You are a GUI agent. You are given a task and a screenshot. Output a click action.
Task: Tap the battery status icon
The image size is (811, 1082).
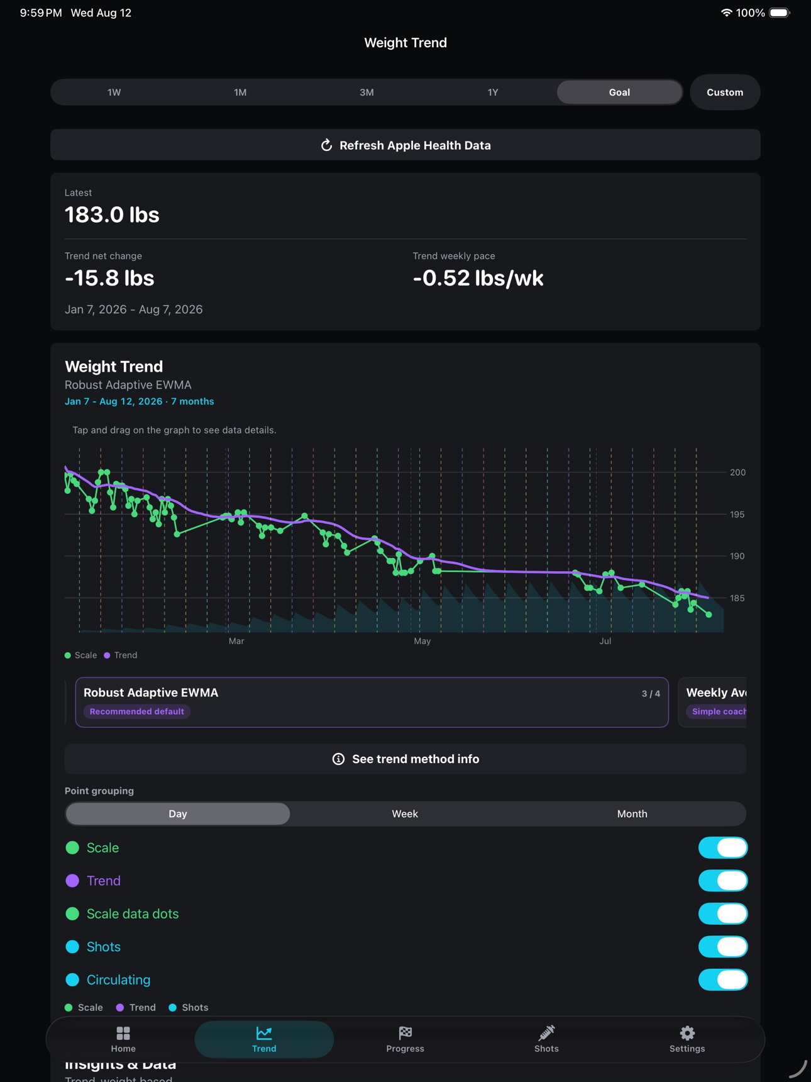[780, 13]
